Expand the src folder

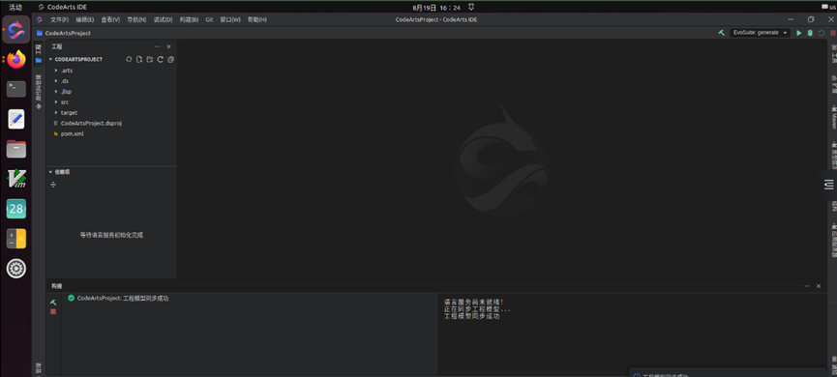(x=56, y=101)
